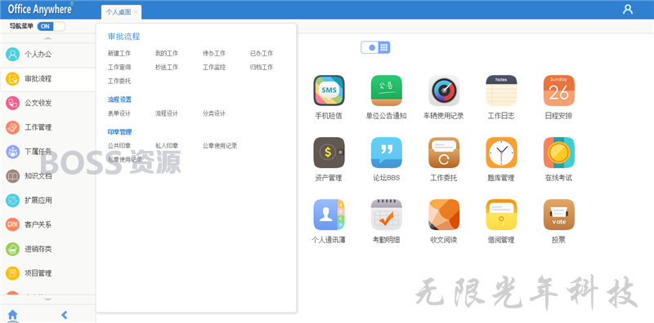Open the 单位公告通知 announcement icon
The image size is (654, 323).
(x=386, y=91)
